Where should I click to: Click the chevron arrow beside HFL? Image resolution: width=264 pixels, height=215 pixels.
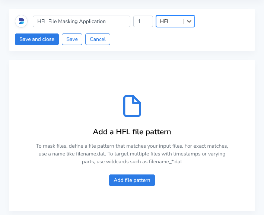click(x=189, y=22)
